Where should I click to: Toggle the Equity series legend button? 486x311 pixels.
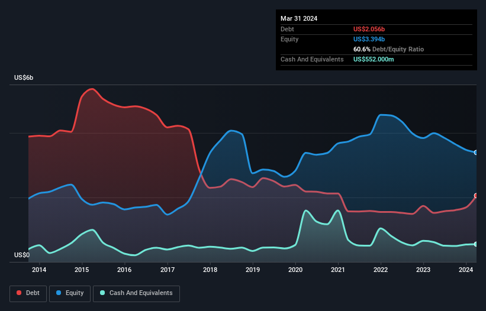coord(70,293)
